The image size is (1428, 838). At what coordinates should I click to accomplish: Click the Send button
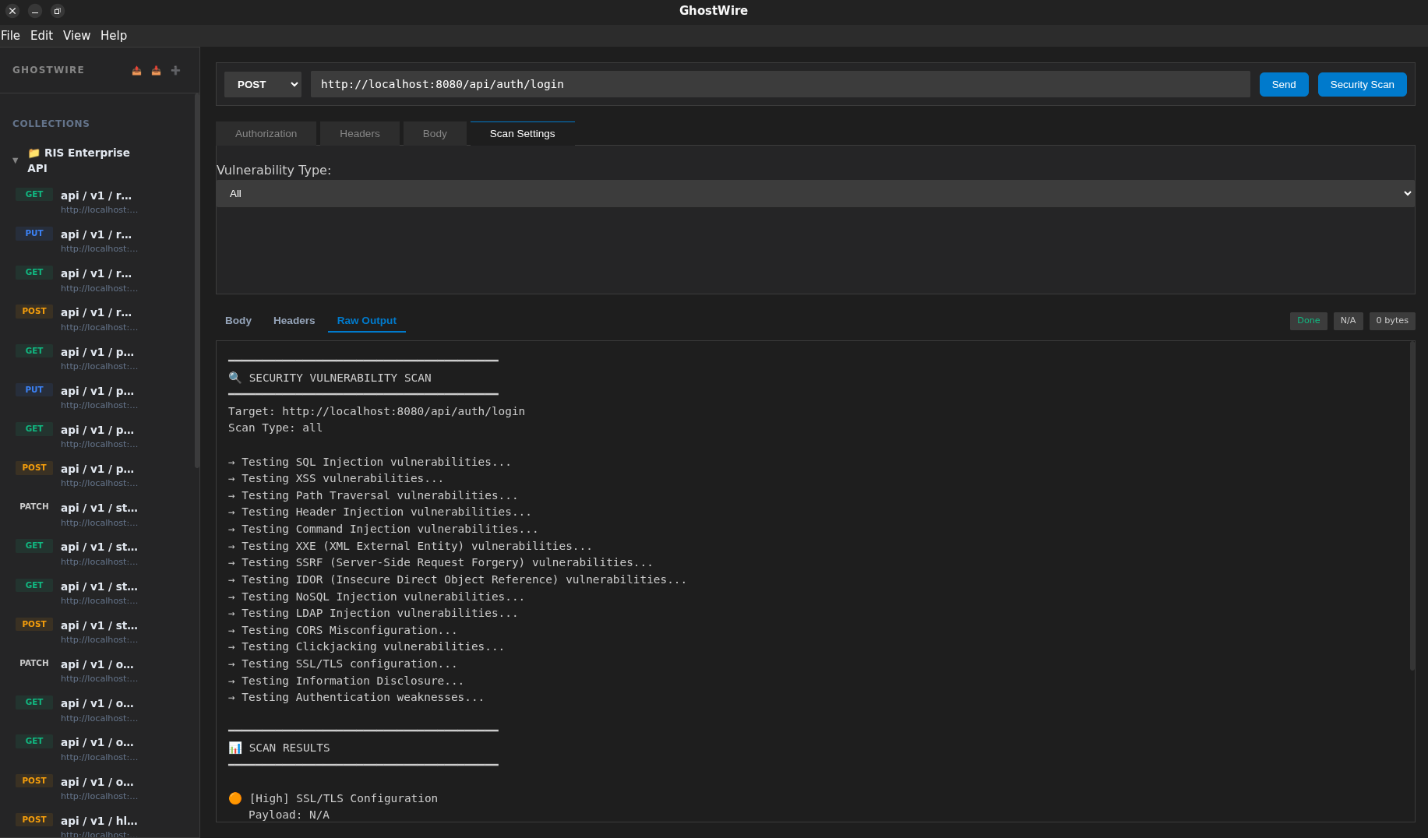pos(1284,85)
